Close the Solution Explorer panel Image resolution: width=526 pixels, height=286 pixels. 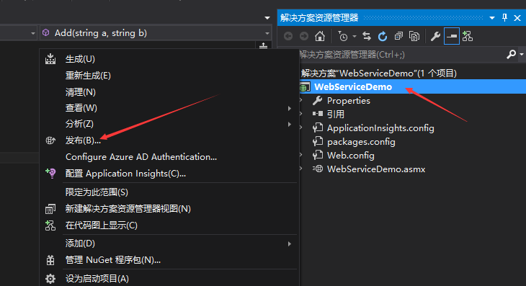point(517,18)
